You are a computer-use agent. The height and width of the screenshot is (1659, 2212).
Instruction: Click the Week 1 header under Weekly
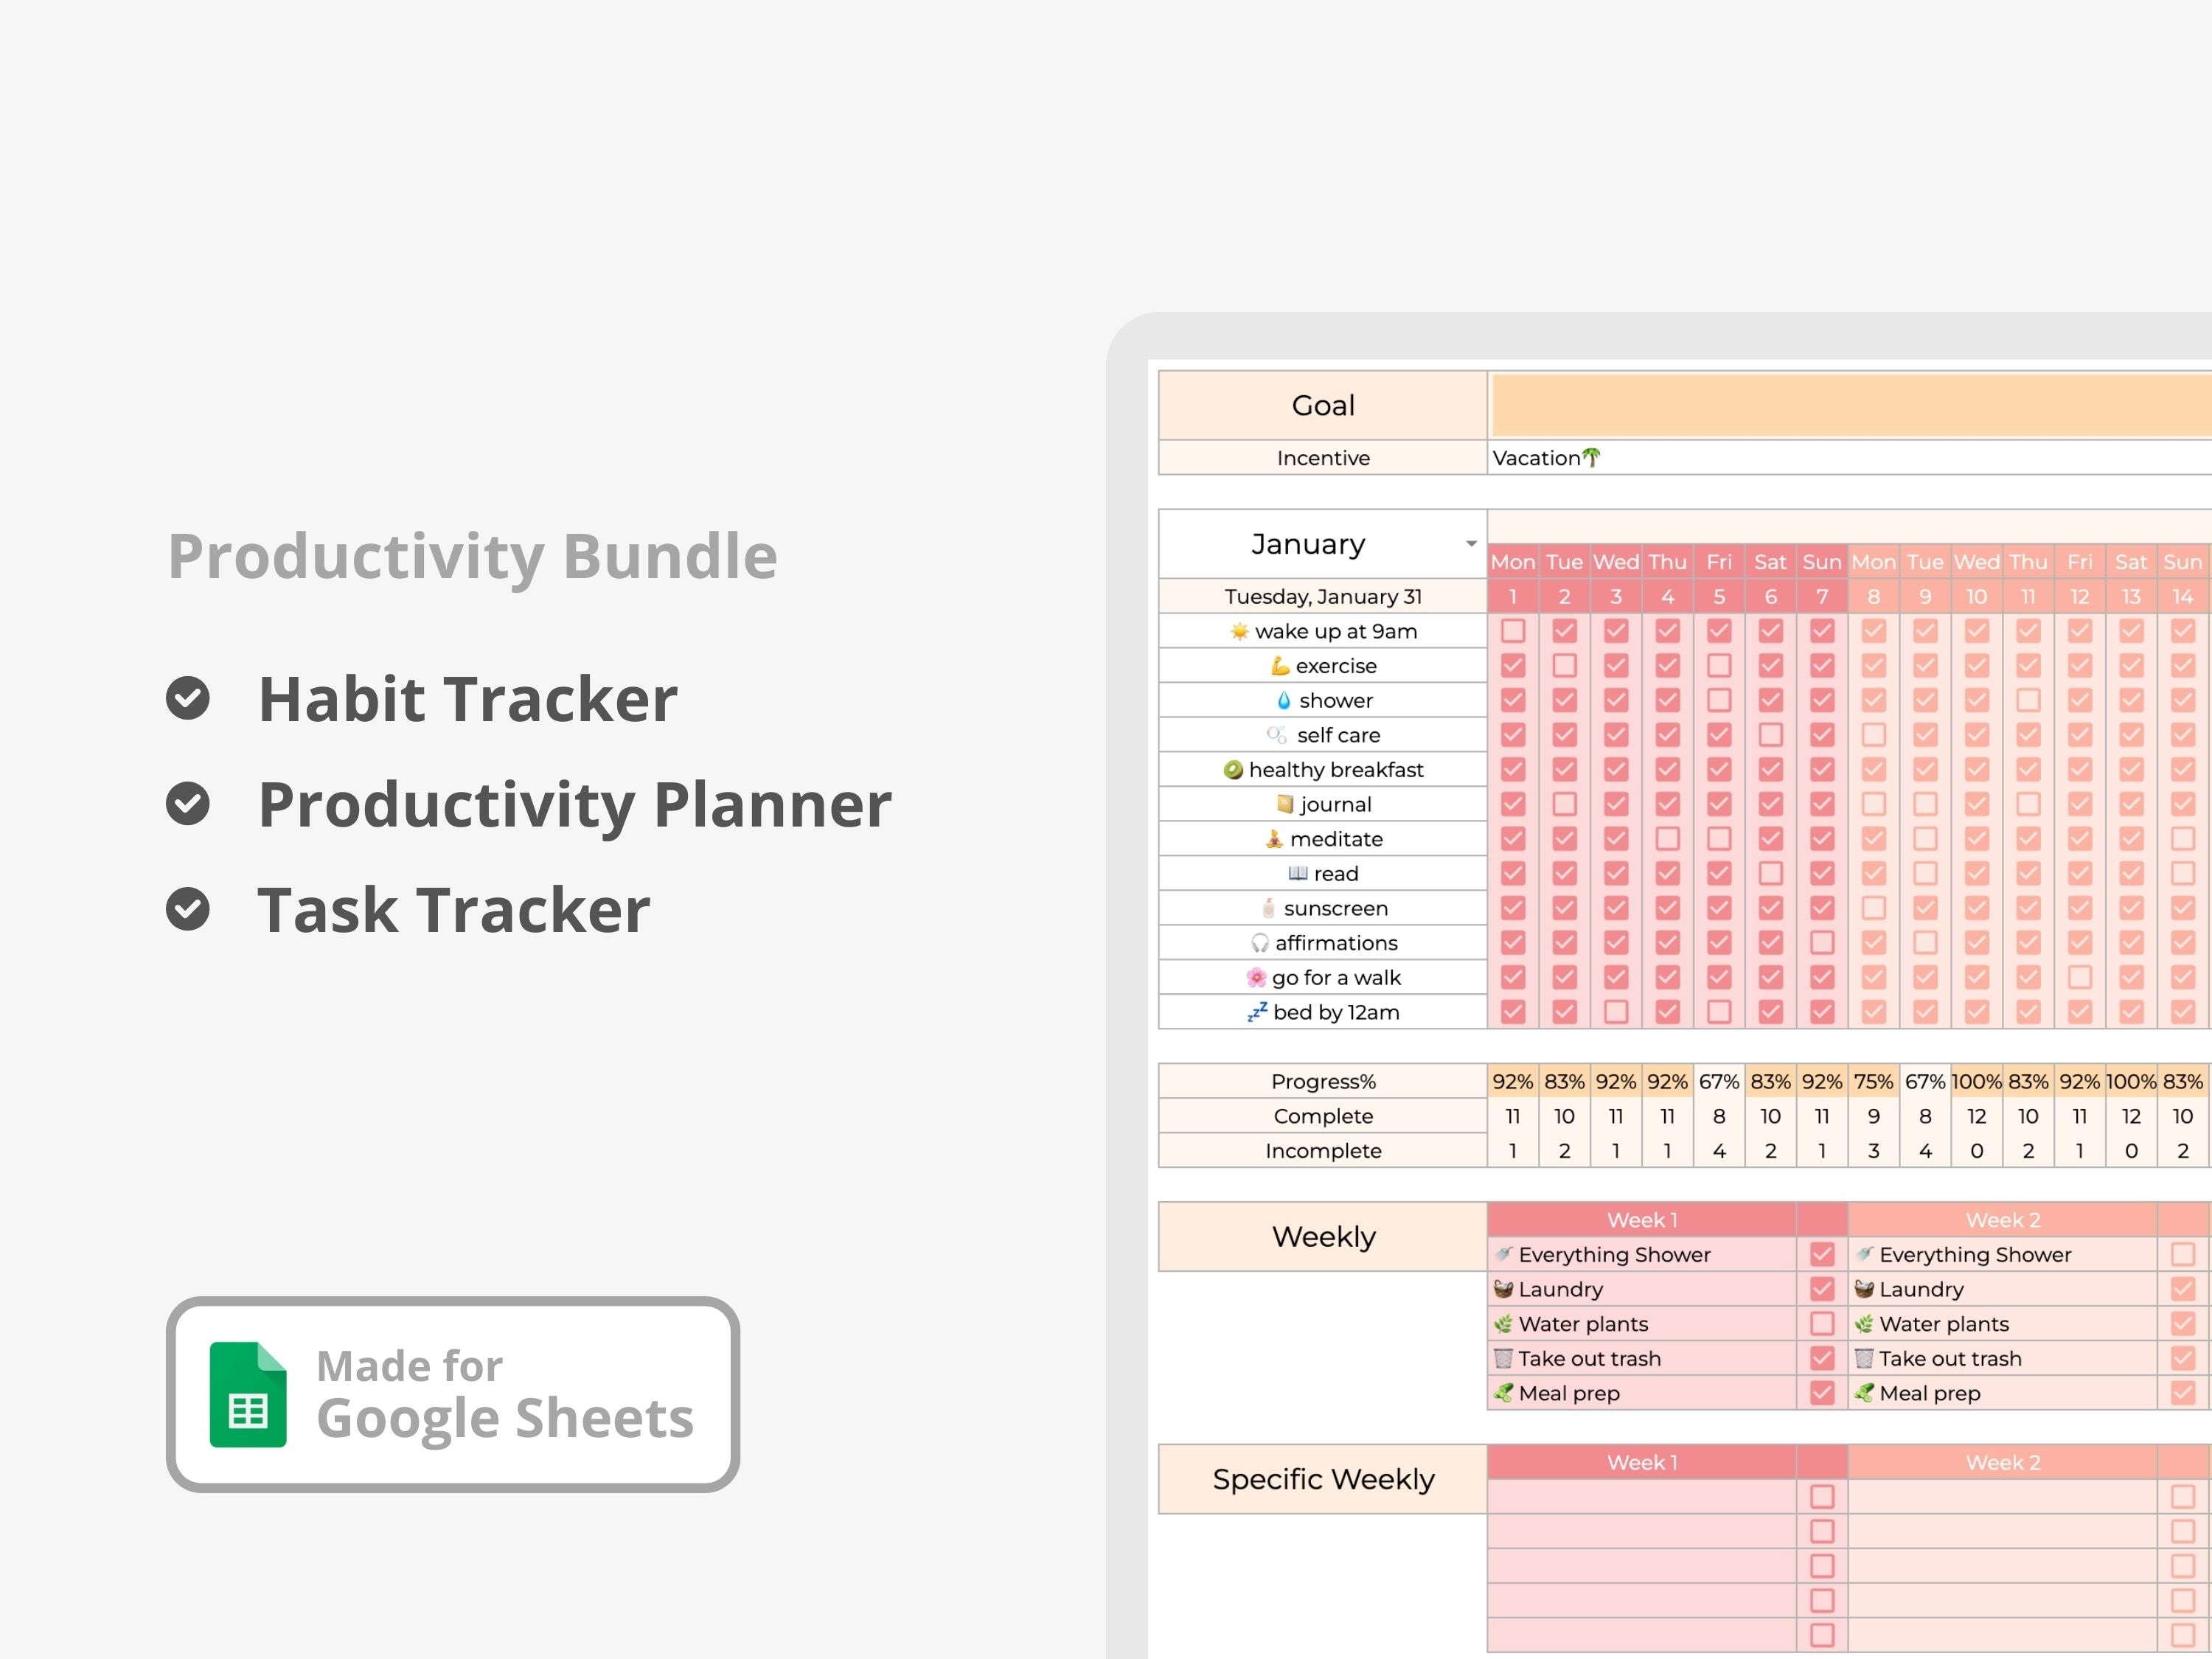click(1642, 1220)
